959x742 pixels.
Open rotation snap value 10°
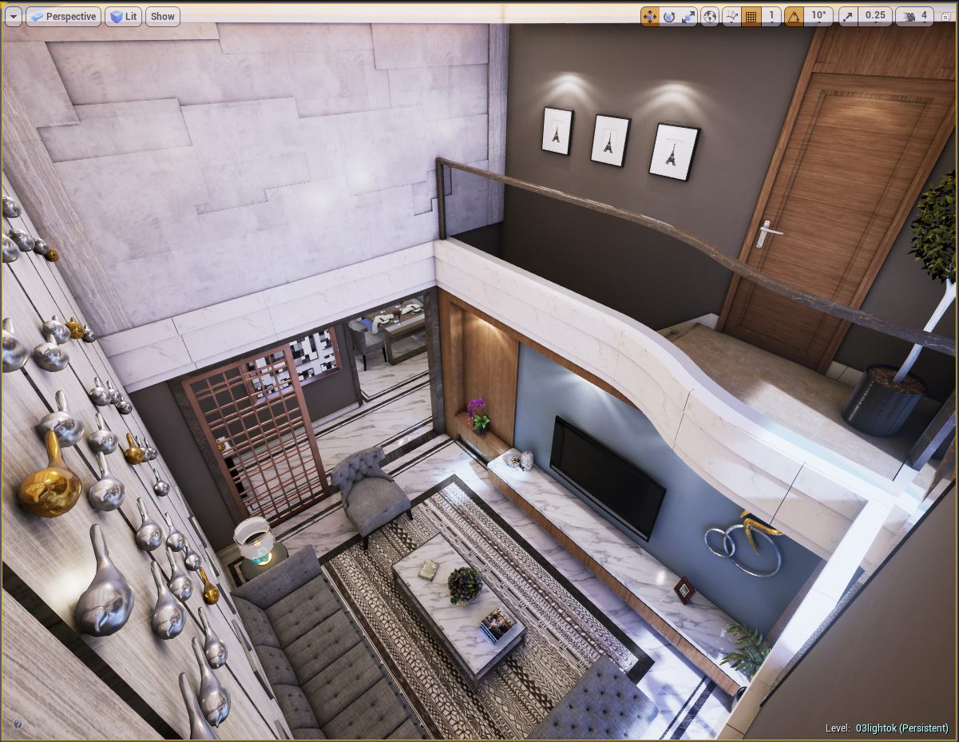[818, 16]
